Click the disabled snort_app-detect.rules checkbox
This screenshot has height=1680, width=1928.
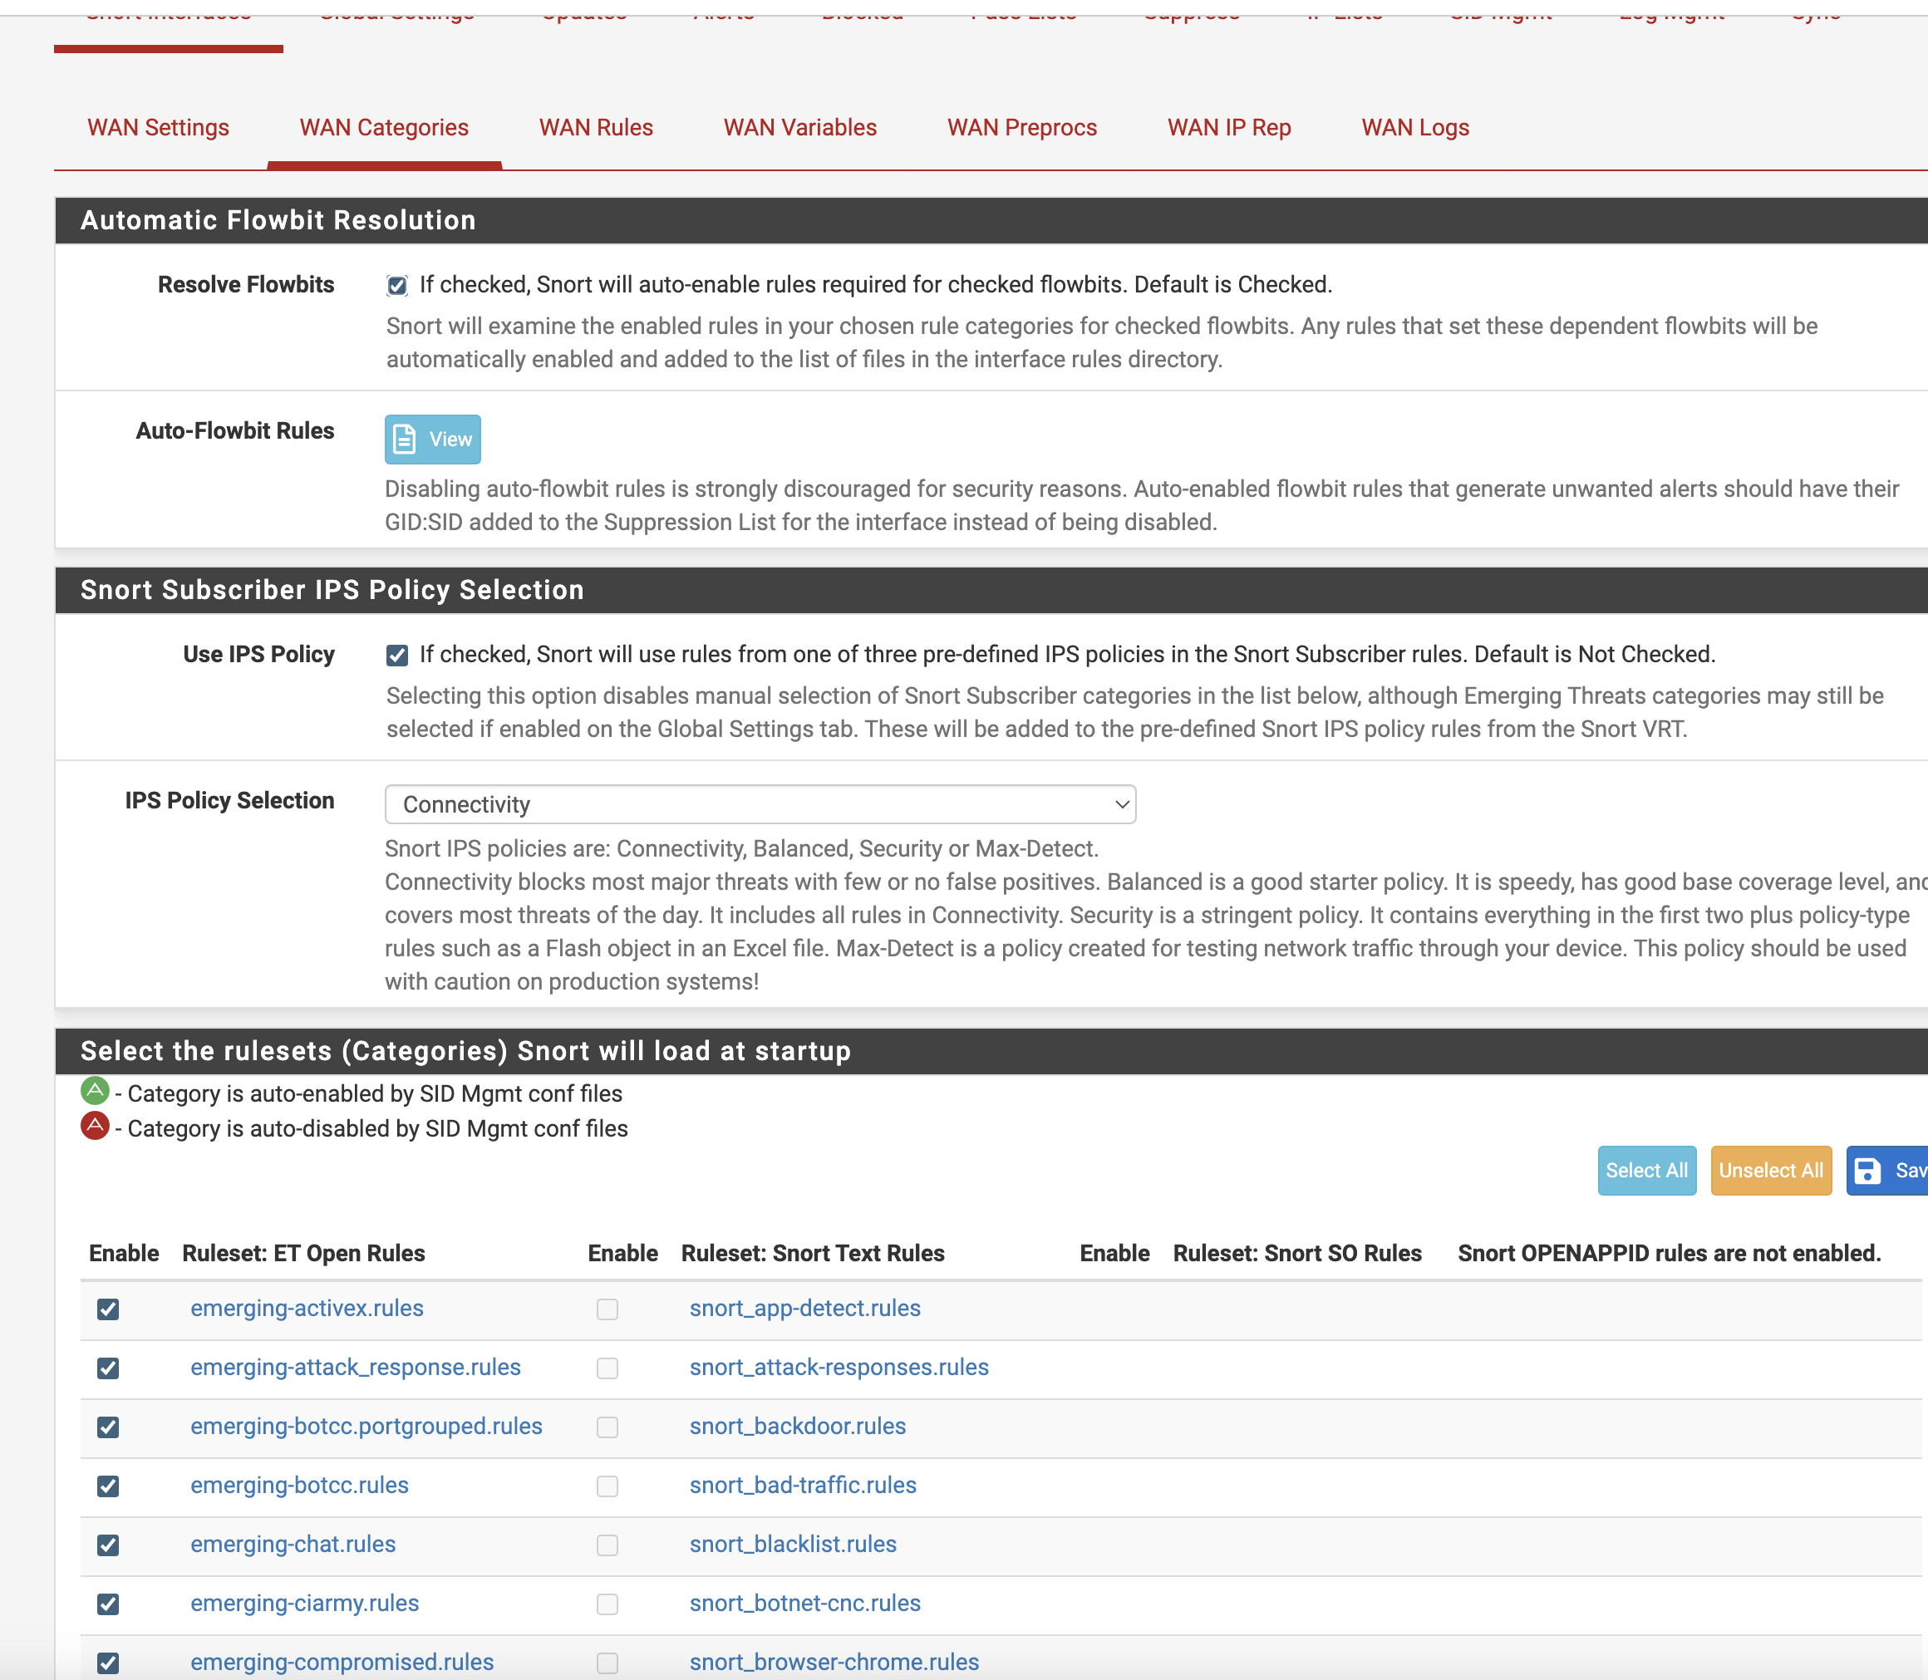[607, 1309]
